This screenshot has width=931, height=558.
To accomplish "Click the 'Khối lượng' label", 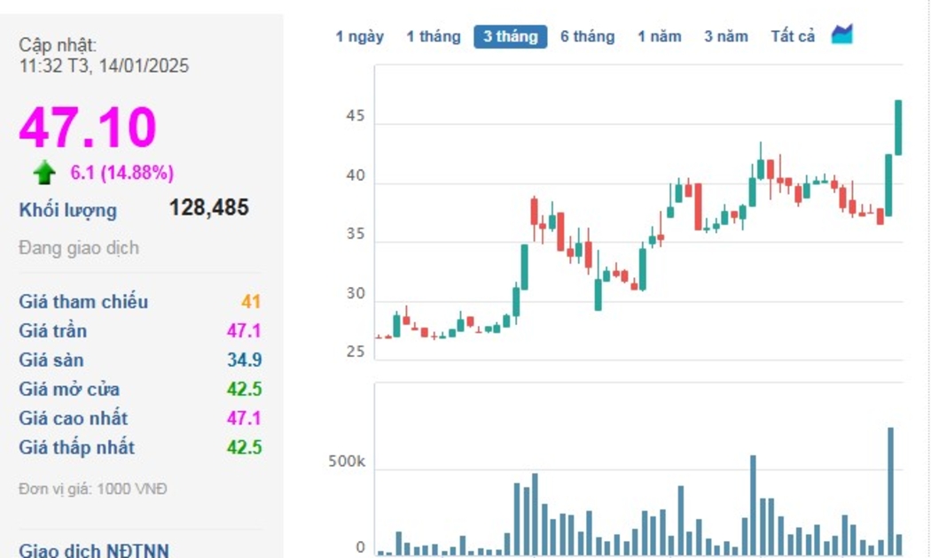I will point(67,210).
